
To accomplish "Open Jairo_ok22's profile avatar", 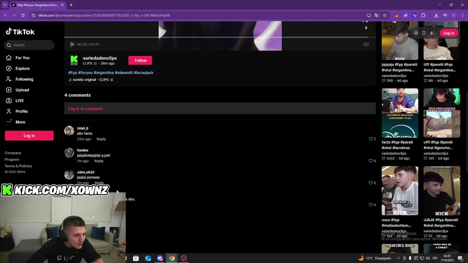I will (x=69, y=175).
